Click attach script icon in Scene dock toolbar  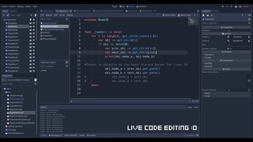pos(36,15)
